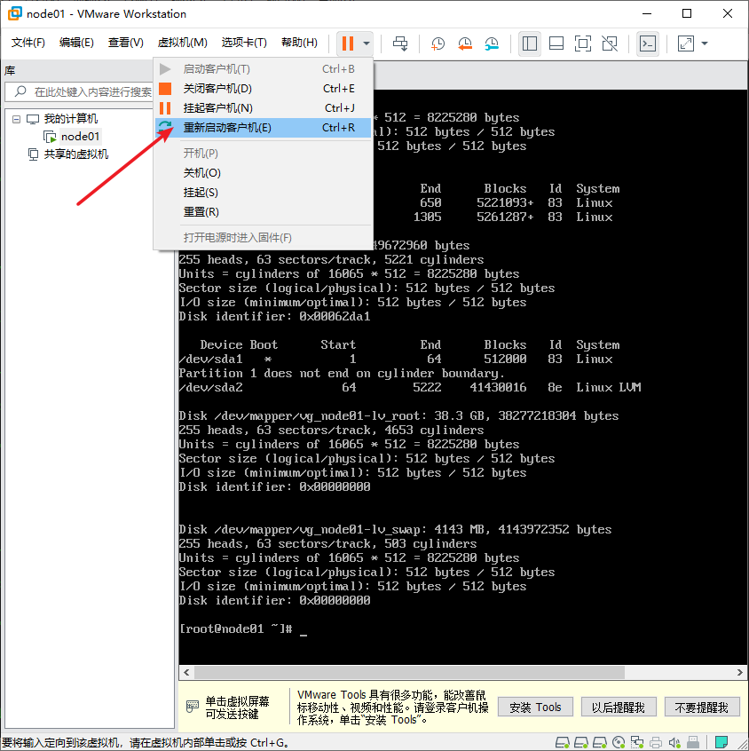
Task: Click the Unity mode icon
Action: click(610, 43)
